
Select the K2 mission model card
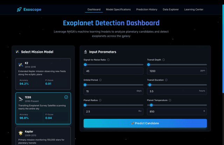coord(43,74)
